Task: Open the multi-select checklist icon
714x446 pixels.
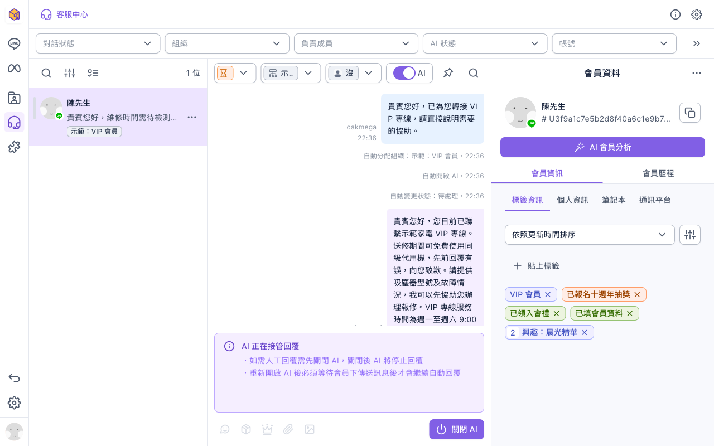Action: pos(93,73)
